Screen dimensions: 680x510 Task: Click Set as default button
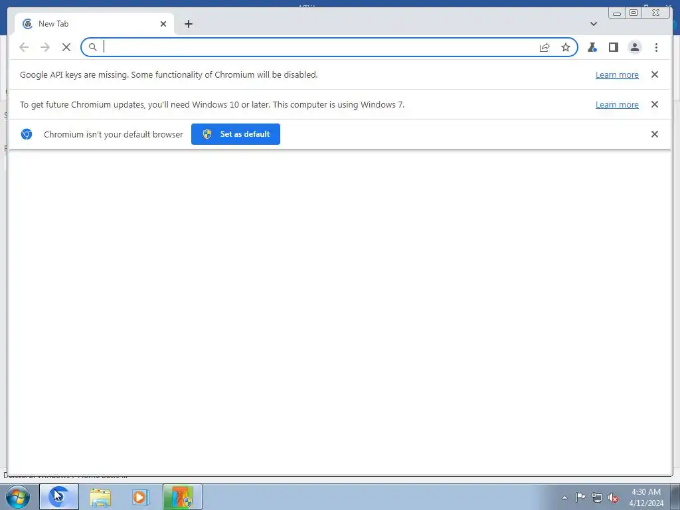pyautogui.click(x=236, y=134)
